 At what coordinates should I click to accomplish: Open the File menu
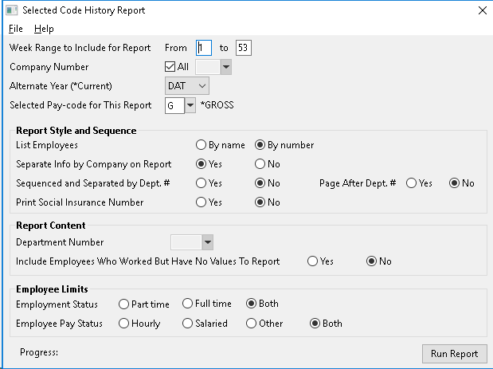[x=16, y=29]
